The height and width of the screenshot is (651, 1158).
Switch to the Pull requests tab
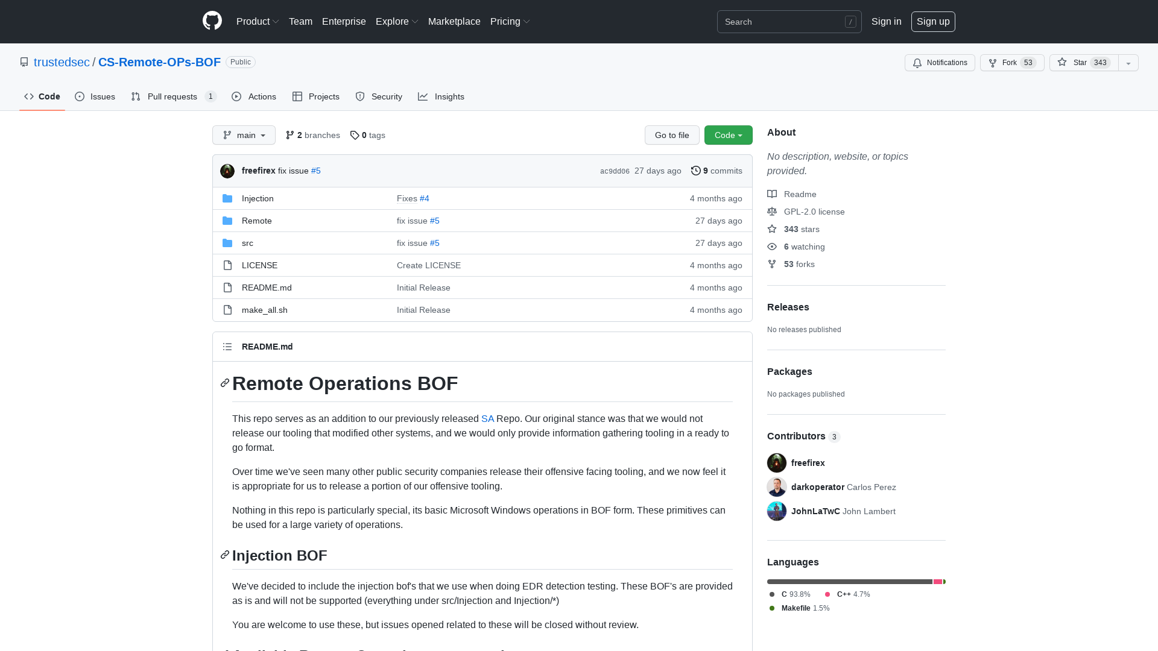[x=174, y=96]
